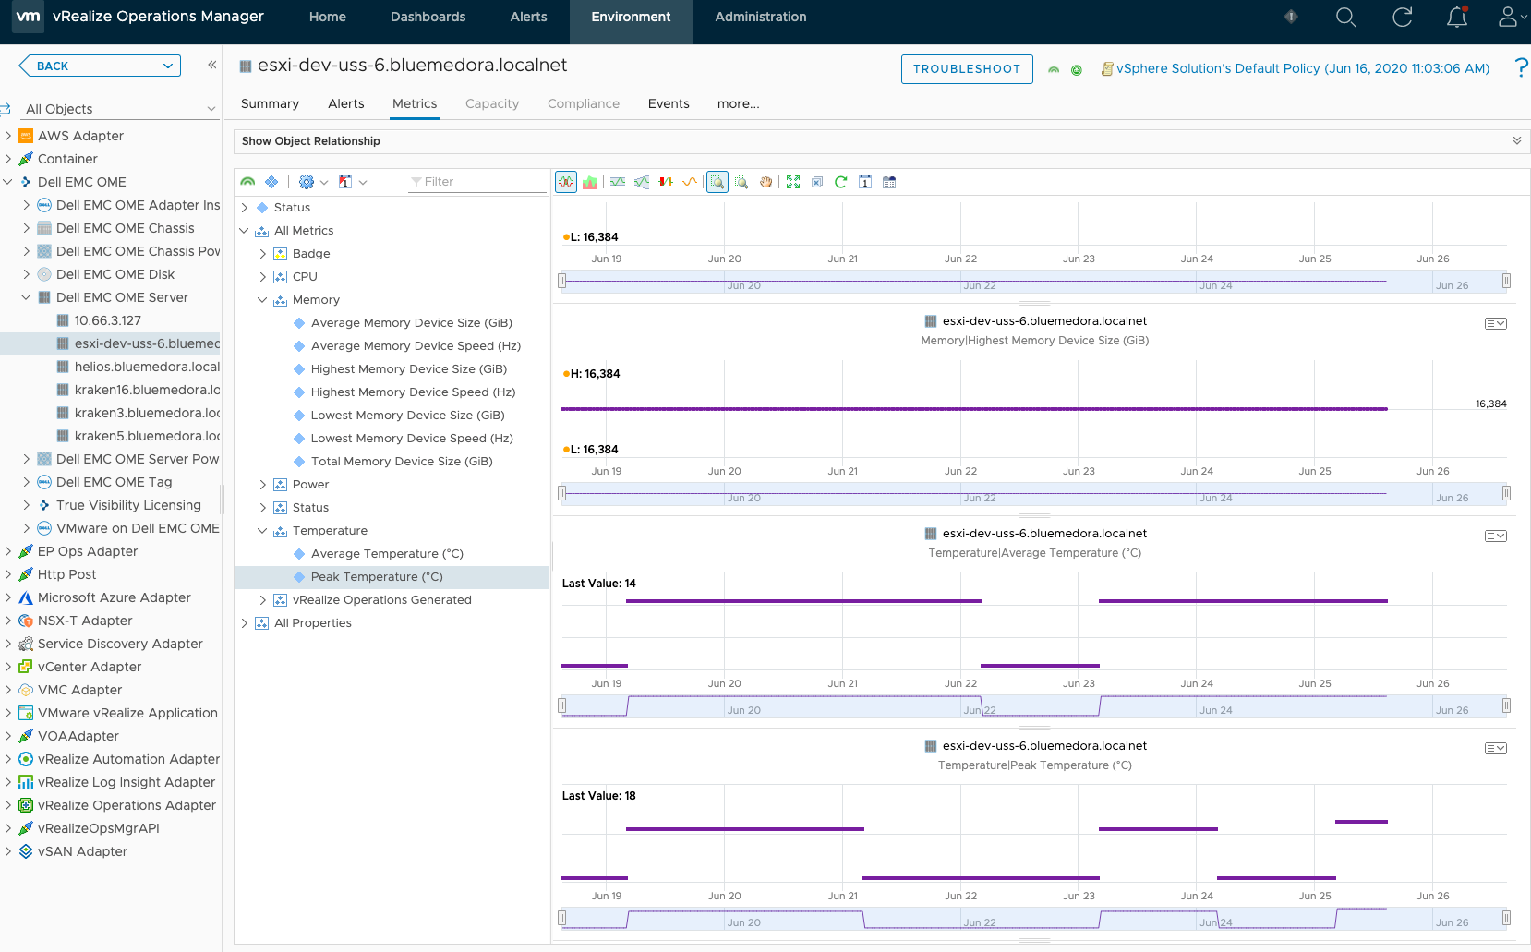Click the search magnifier icon in top bar

[x=1346, y=17]
